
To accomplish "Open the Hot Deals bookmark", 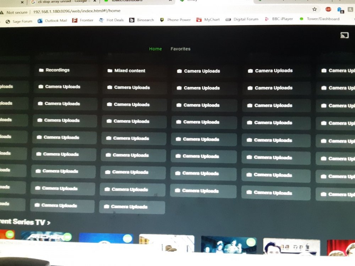I will click(x=111, y=20).
